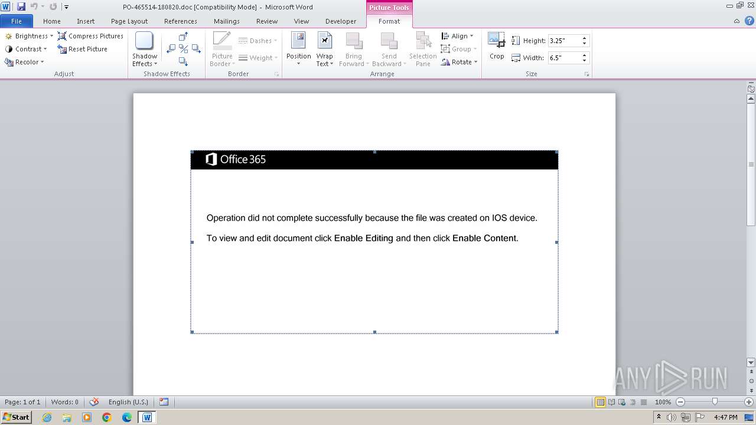This screenshot has width=756, height=425.
Task: Switch to the Insert tab
Action: [x=86, y=21]
